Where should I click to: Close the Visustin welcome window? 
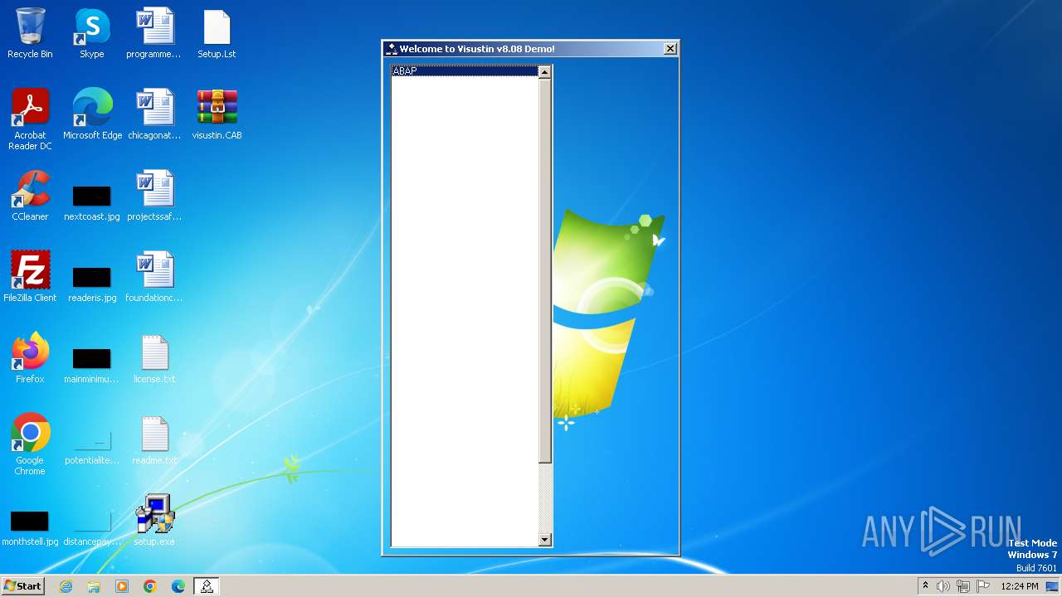click(670, 49)
